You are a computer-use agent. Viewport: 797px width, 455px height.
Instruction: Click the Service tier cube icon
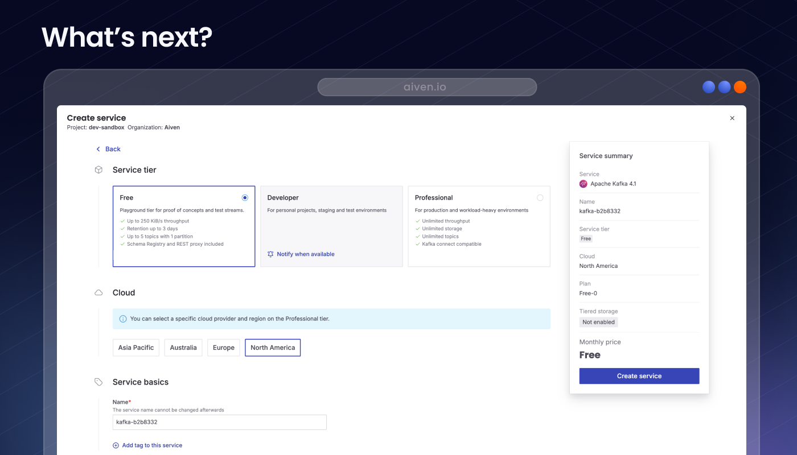[x=98, y=169]
